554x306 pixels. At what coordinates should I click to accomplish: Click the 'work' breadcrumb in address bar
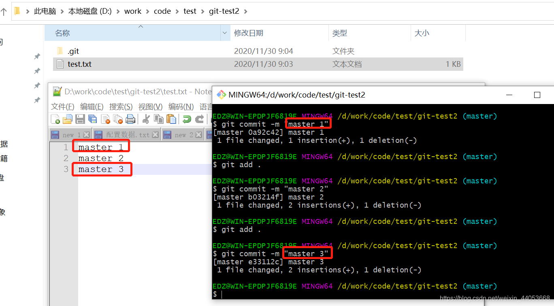point(133,11)
